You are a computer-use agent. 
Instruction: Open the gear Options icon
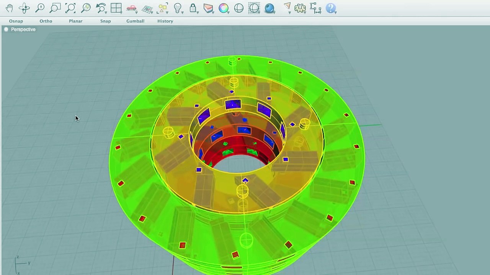300,8
